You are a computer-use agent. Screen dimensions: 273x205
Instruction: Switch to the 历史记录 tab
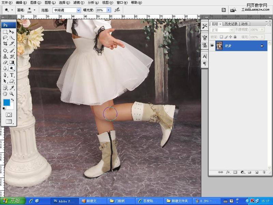[x=230, y=24]
